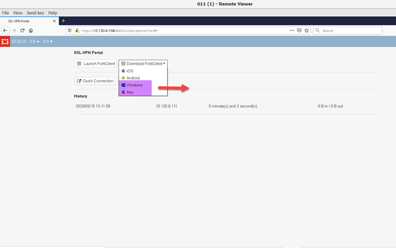Click the Fortinet logo icon

(5, 42)
